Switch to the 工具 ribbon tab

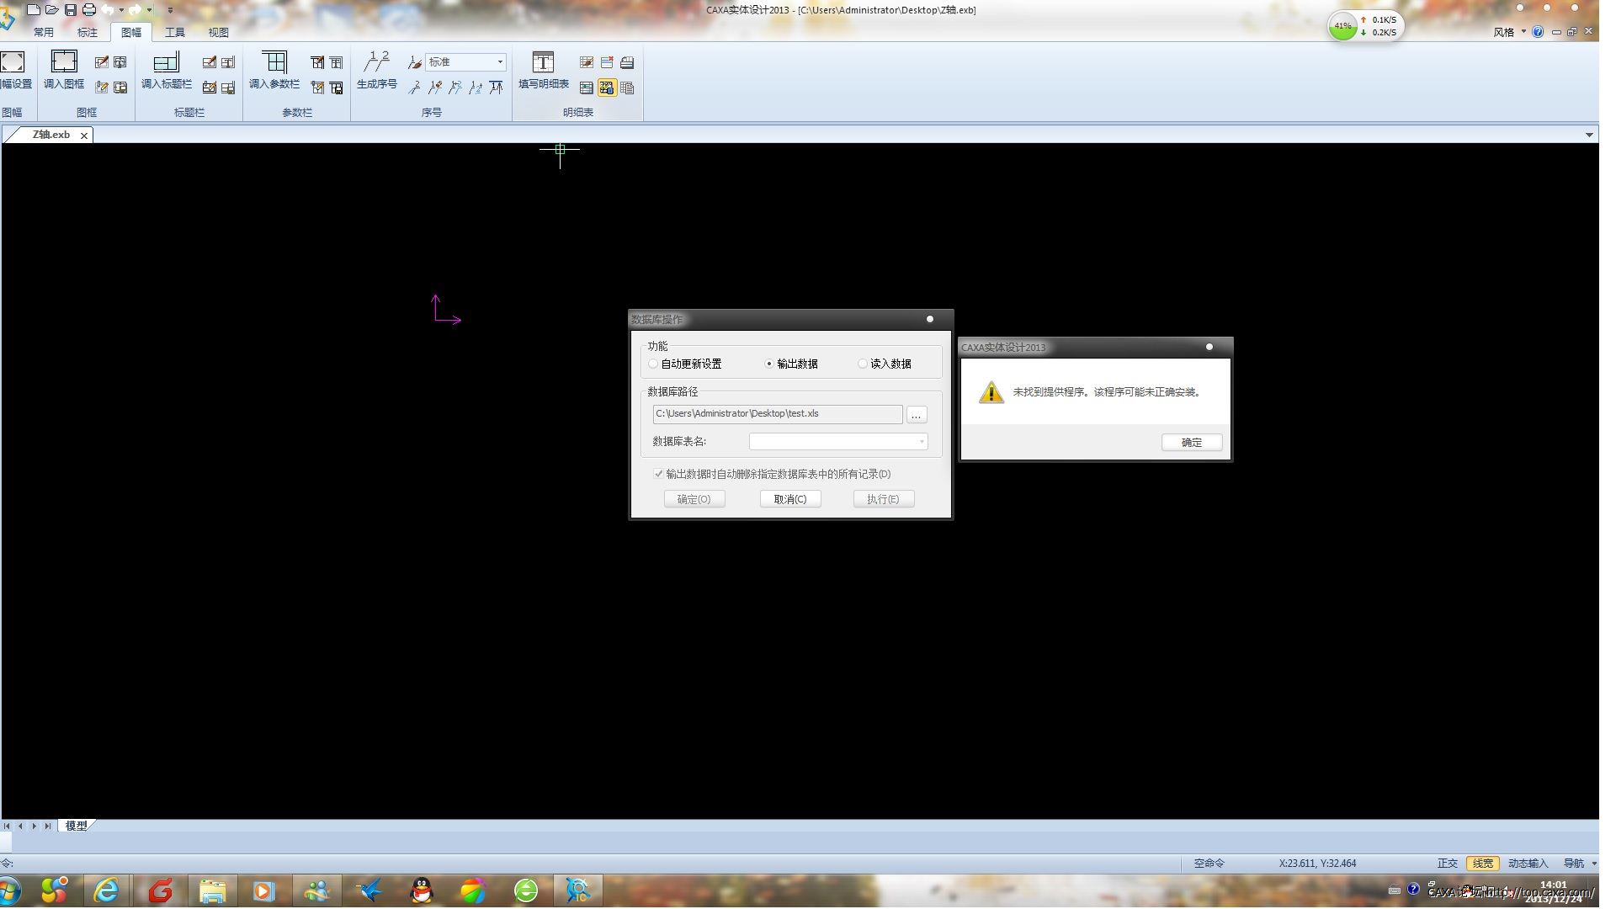pos(175,32)
